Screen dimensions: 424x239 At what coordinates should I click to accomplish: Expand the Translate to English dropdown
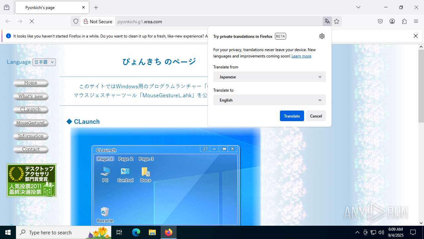(270, 100)
